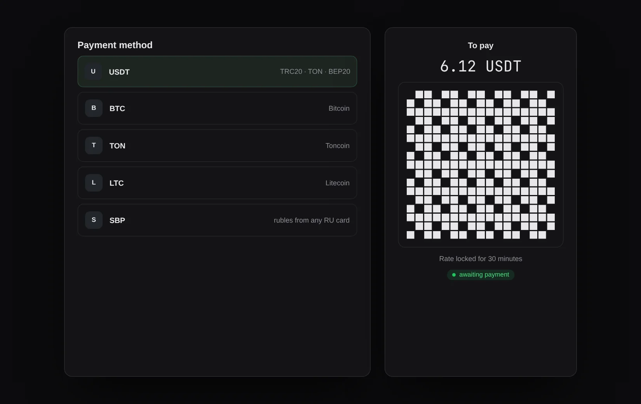Select USDT as payment method
The height and width of the screenshot is (404, 641).
click(217, 71)
